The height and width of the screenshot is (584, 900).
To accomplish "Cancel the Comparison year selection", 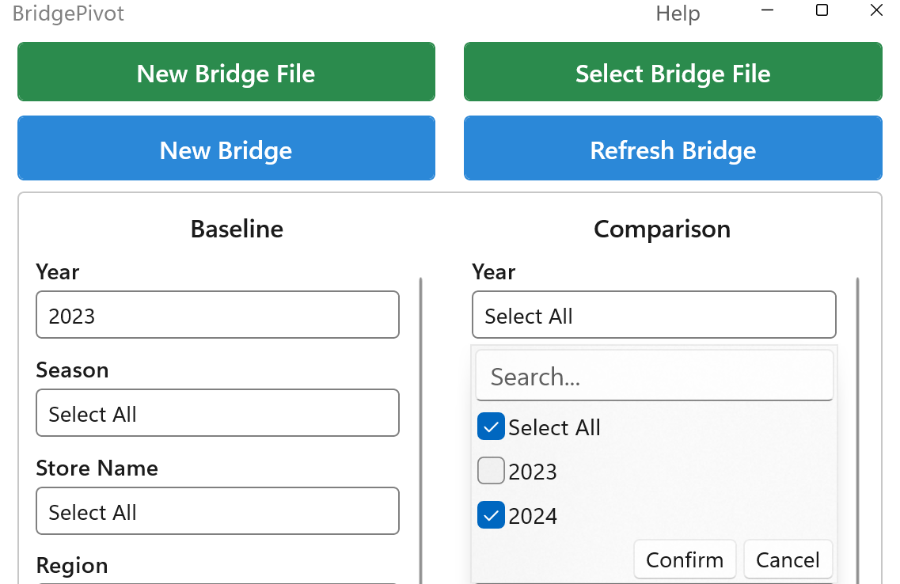I will 788,559.
